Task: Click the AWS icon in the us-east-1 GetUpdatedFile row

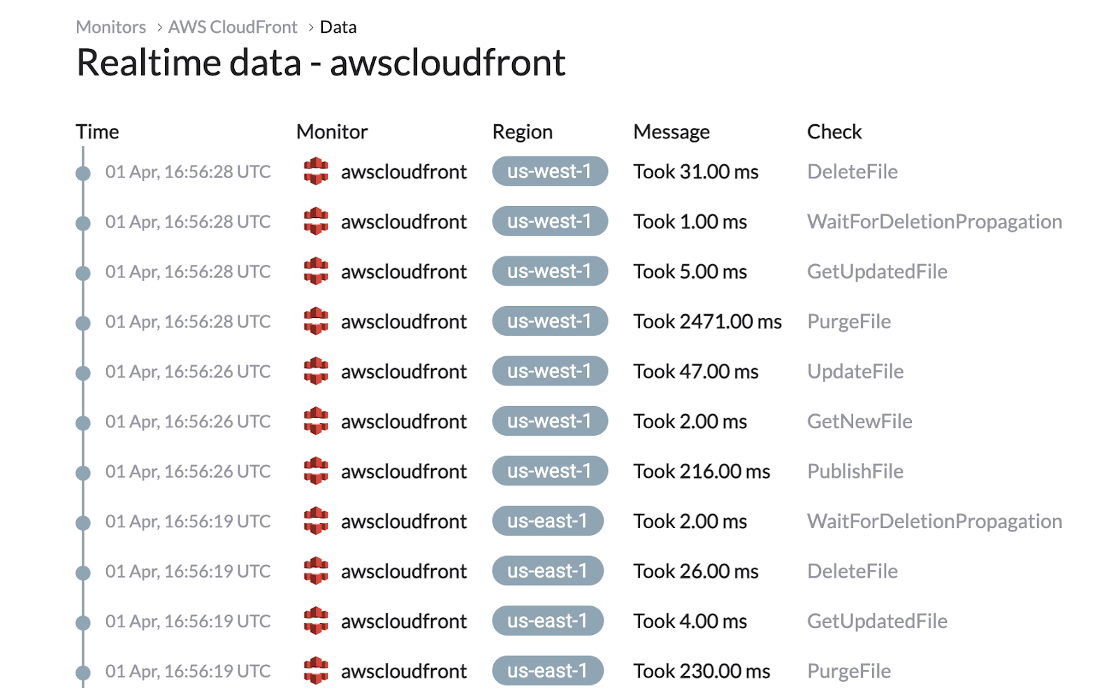Action: [316, 621]
